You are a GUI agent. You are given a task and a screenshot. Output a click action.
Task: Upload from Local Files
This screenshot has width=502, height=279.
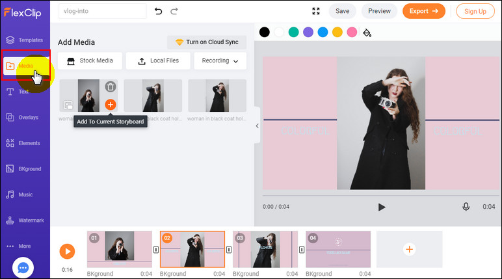[x=158, y=60]
